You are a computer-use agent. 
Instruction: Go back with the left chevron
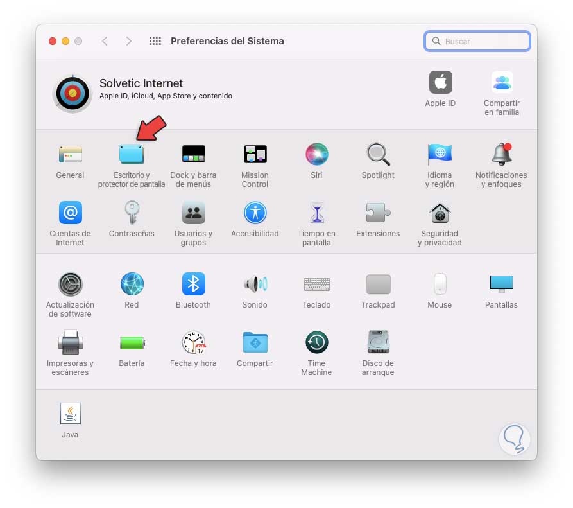pyautogui.click(x=105, y=41)
